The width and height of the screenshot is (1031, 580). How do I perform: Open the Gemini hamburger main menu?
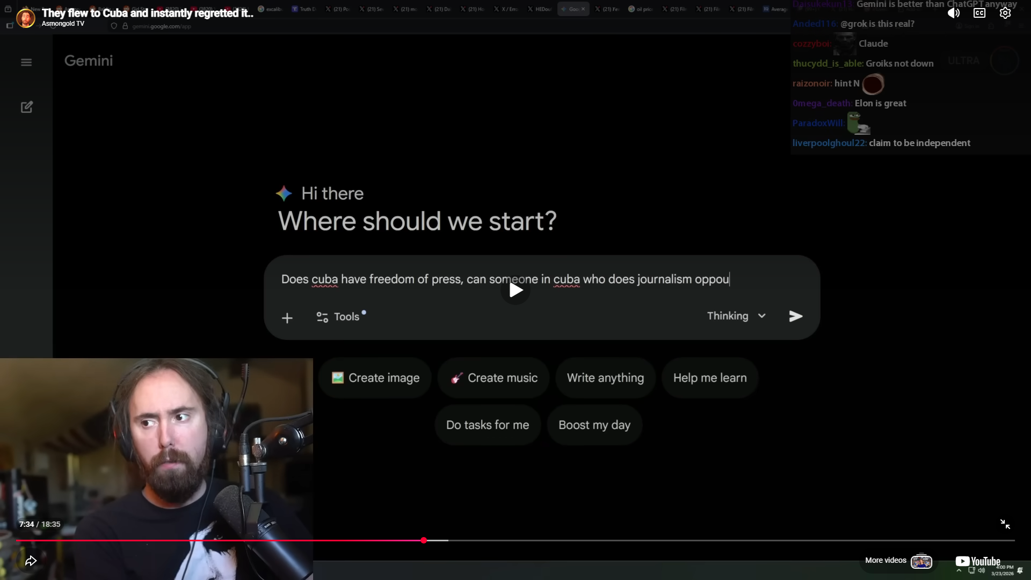26,62
